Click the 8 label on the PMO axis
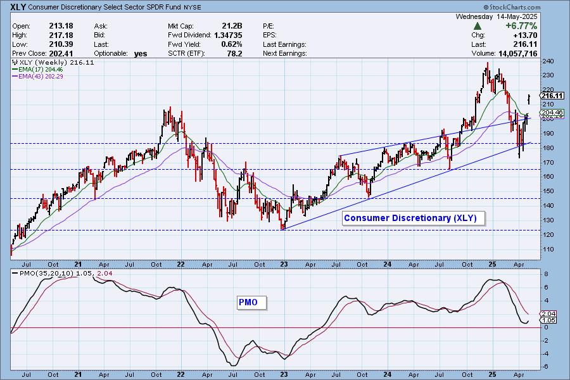The width and height of the screenshot is (570, 380). [546, 274]
